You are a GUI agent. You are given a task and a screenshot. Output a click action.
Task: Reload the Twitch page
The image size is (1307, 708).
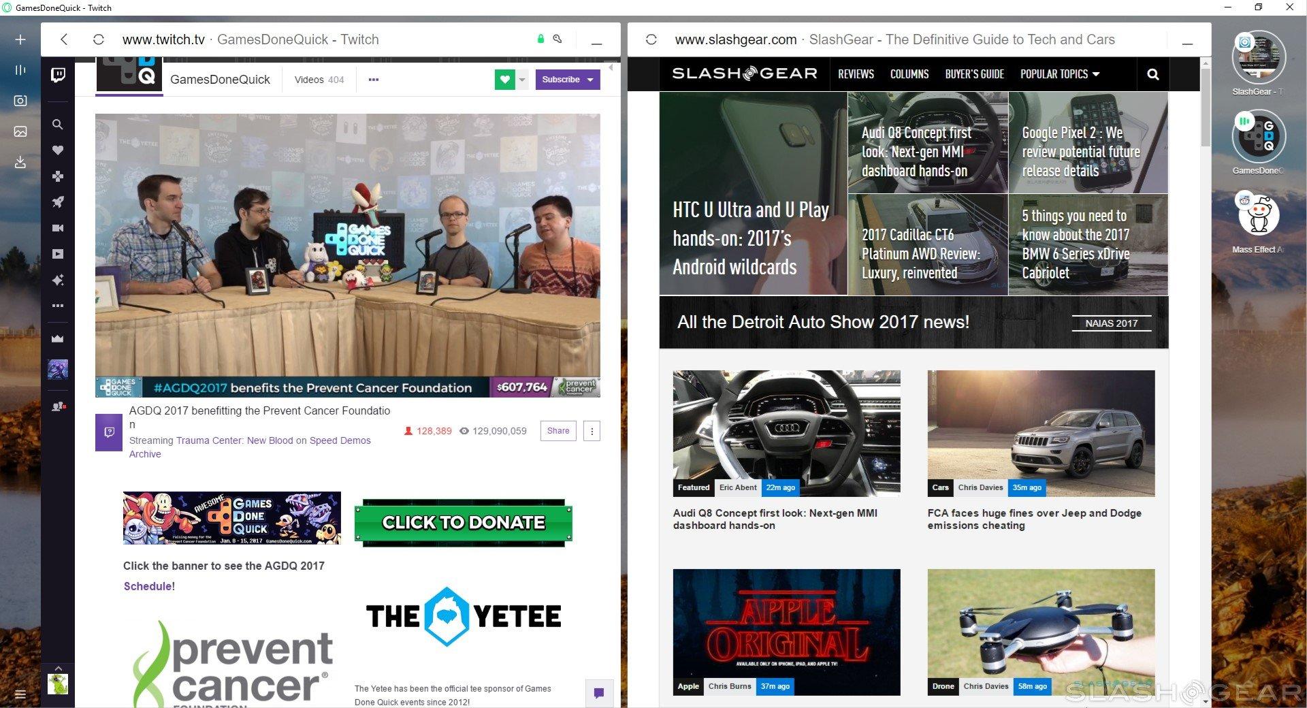98,39
